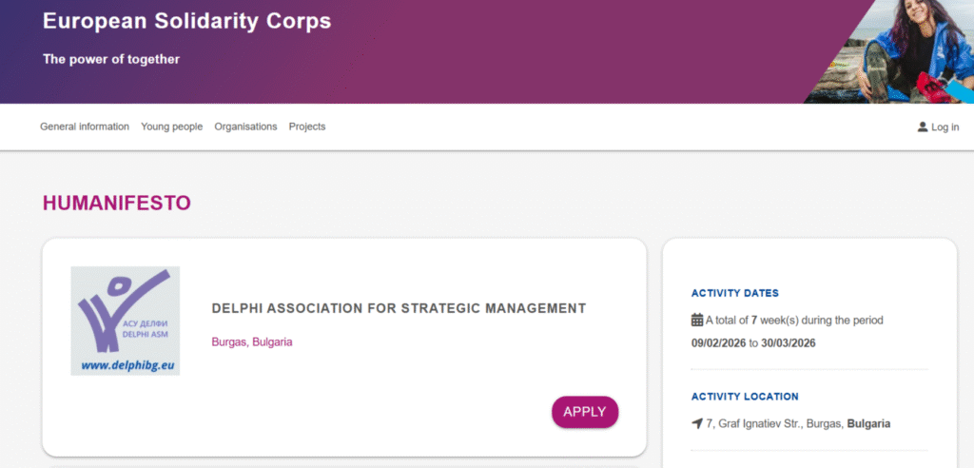Click the European Solidarity Corps site title
The width and height of the screenshot is (974, 468).
click(187, 21)
